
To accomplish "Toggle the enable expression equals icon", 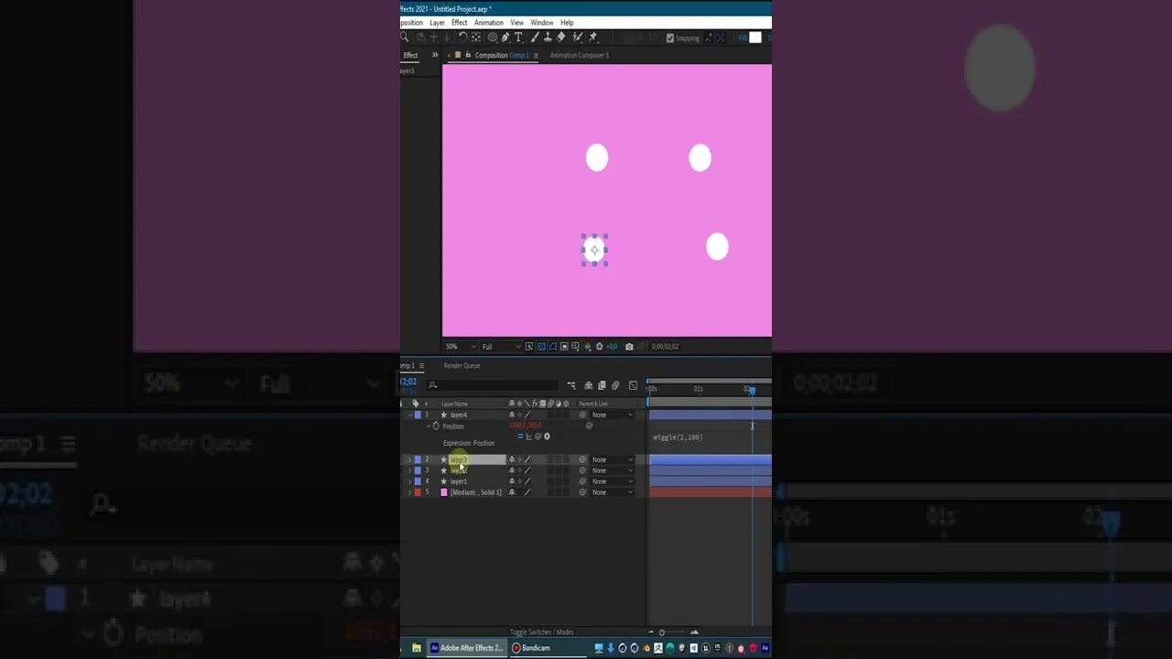I will pos(520,437).
